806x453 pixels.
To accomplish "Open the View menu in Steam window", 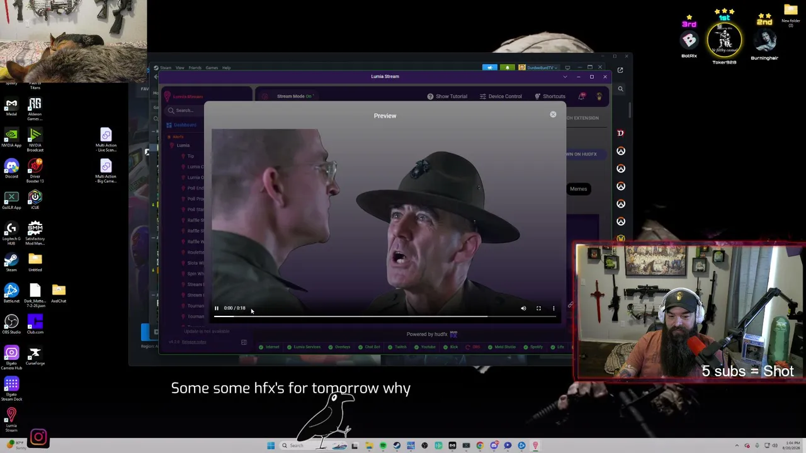I will click(x=180, y=68).
